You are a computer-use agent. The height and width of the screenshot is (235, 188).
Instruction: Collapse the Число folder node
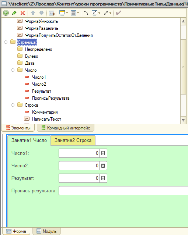coord(13,70)
